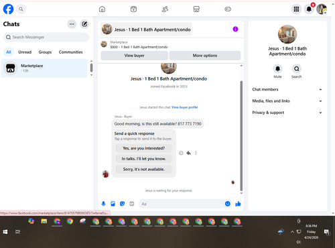
Task: Go to the Home feed icon
Action: [102, 9]
